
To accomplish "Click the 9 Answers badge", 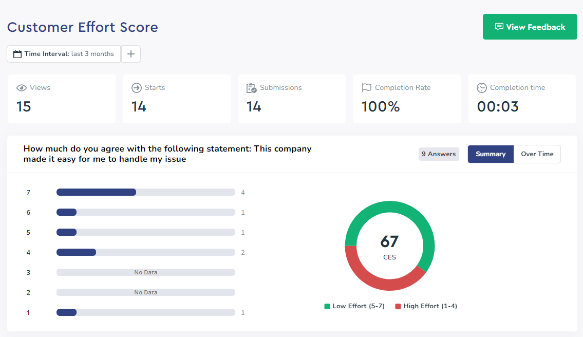I will point(438,154).
